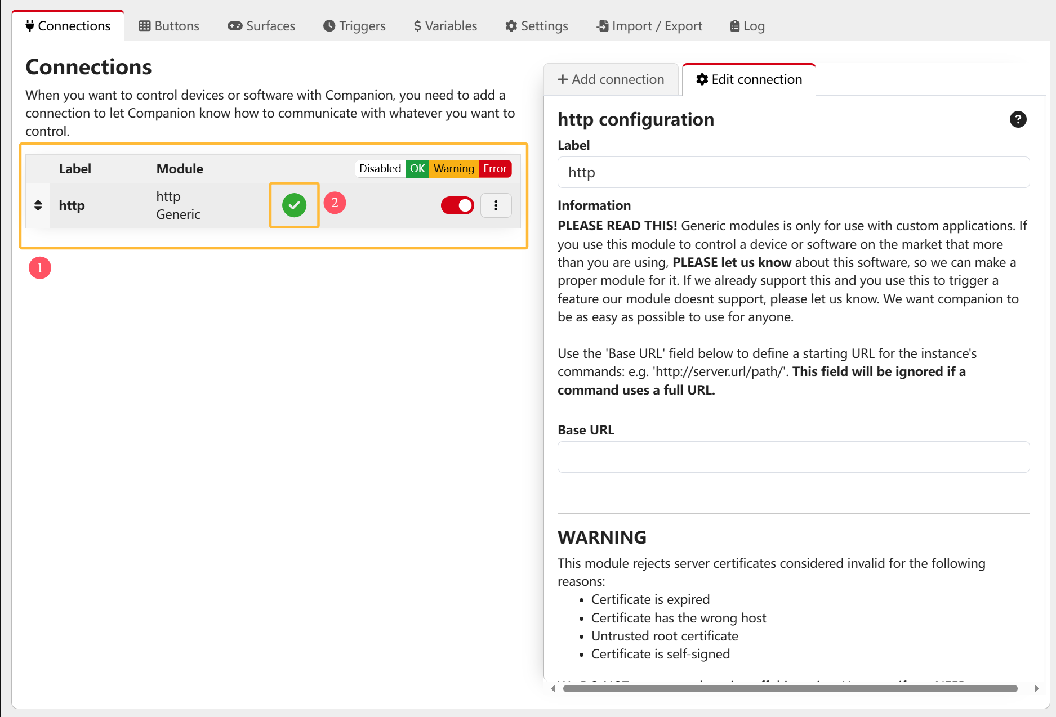Click the horizontal scrollbar right arrow
The height and width of the screenshot is (717, 1056).
1036,688
